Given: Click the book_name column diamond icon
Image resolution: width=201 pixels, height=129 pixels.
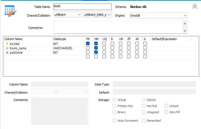Looking at the screenshot, I should click(x=7, y=48).
